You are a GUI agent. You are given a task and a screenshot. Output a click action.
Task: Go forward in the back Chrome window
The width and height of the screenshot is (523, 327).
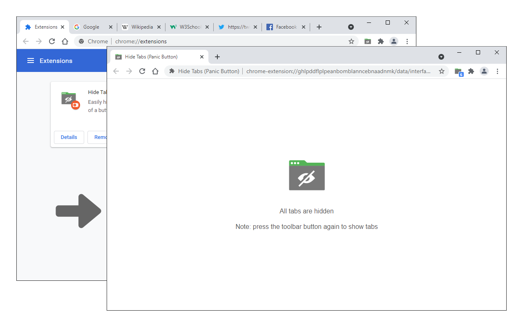[x=39, y=41]
